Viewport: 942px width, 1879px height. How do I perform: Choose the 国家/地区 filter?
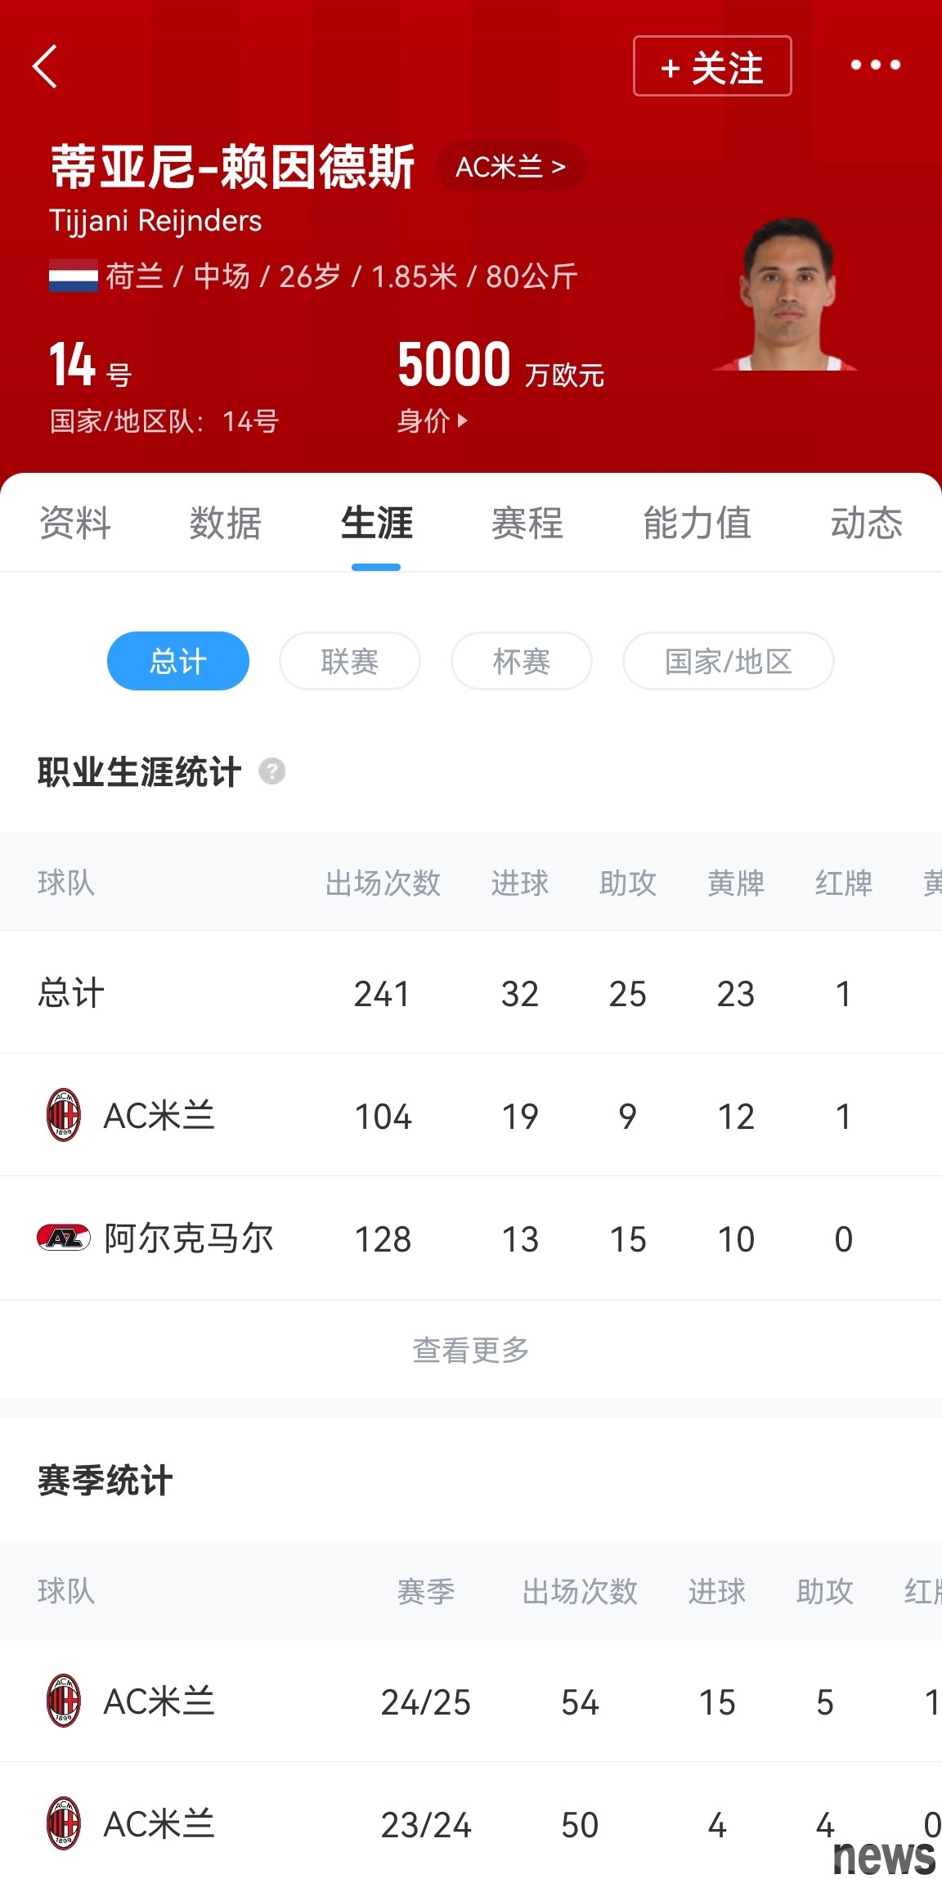click(x=729, y=661)
